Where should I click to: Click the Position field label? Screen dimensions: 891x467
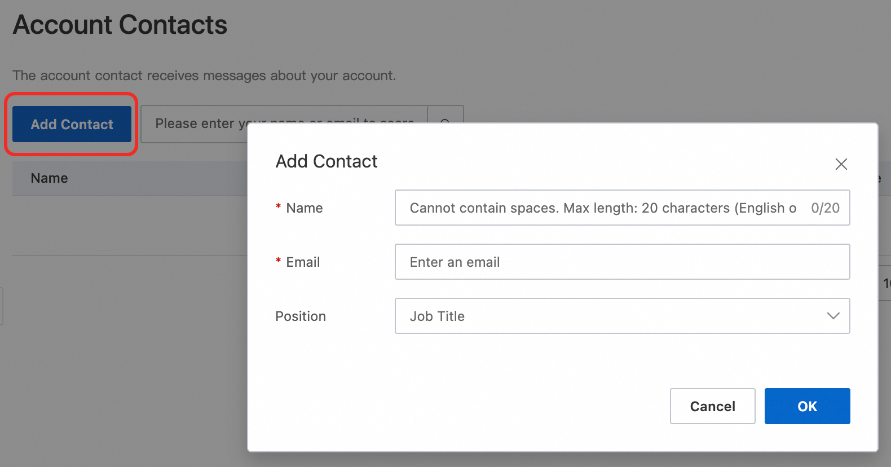(x=301, y=316)
